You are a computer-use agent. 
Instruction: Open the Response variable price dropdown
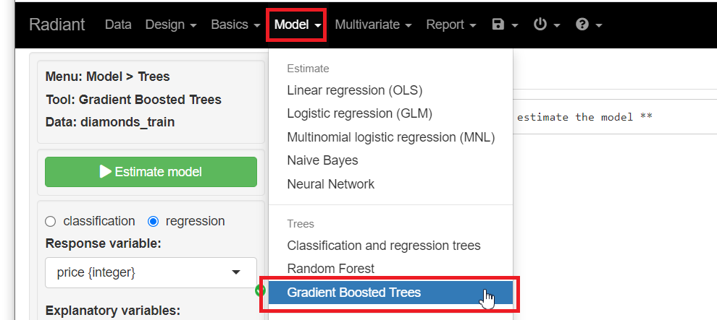coord(151,272)
